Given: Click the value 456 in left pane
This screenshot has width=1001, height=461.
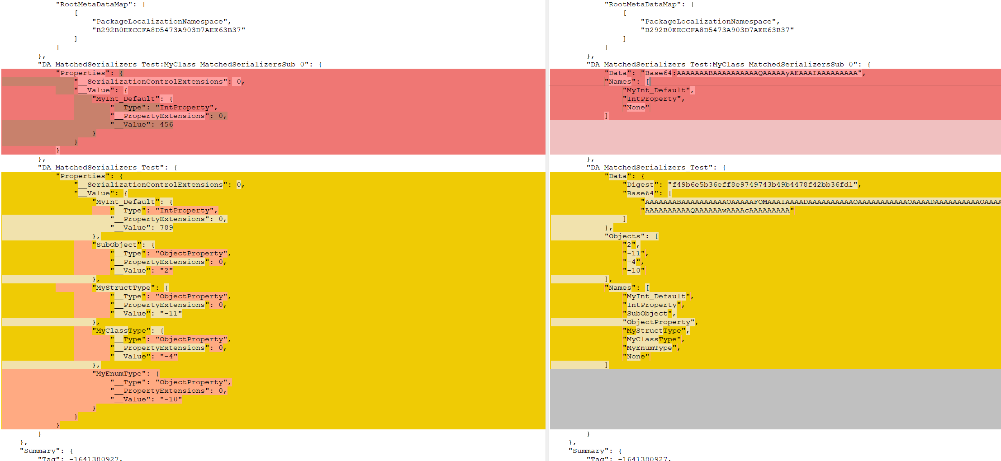Looking at the screenshot, I should pos(166,125).
